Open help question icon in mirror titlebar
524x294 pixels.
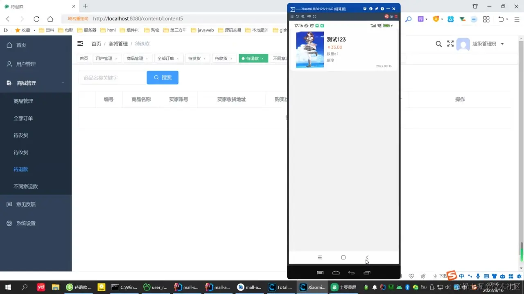click(x=382, y=9)
